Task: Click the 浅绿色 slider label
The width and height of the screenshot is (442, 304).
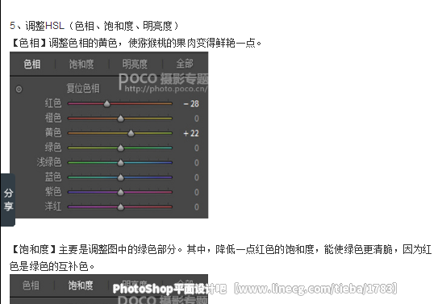Action: tap(49, 162)
